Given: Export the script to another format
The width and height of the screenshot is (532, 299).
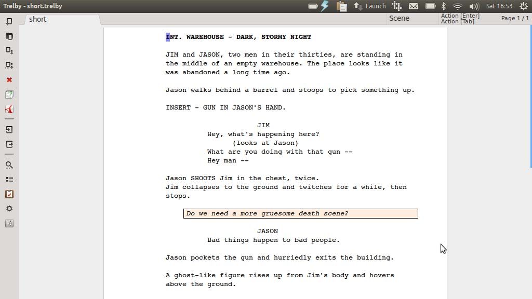Looking at the screenshot, I should coord(8,144).
